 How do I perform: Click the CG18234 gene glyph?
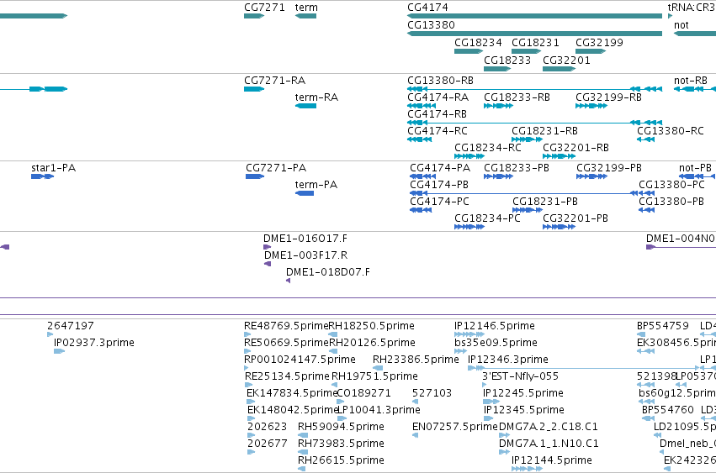[469, 51]
